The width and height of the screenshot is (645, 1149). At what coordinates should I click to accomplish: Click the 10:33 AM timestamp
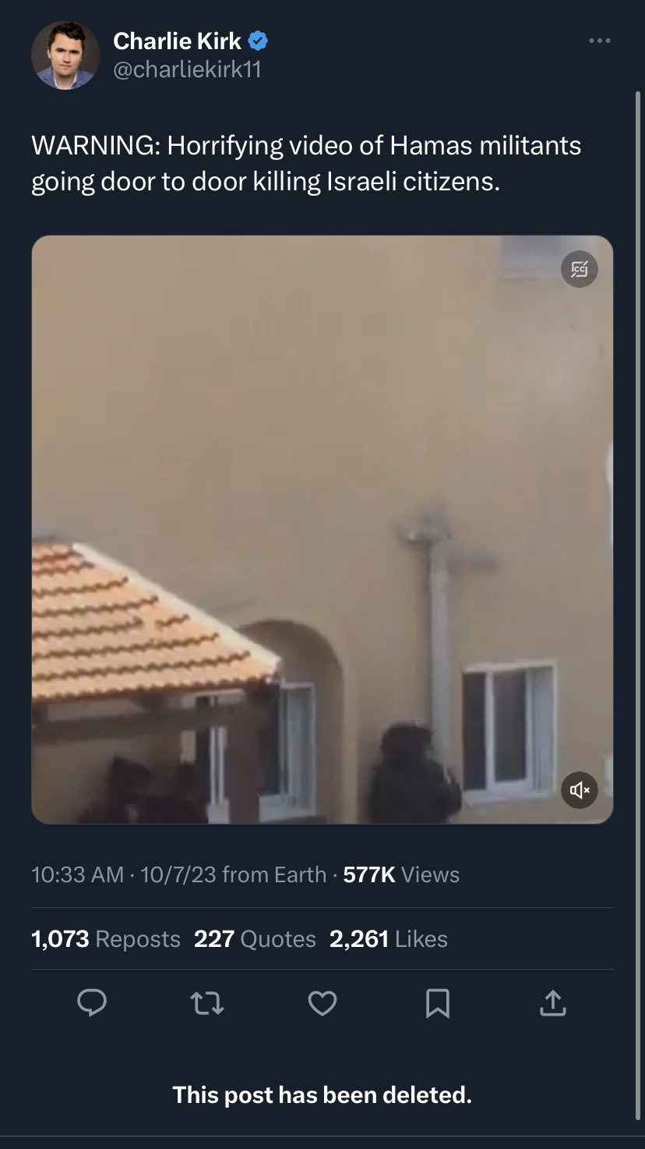tap(78, 874)
